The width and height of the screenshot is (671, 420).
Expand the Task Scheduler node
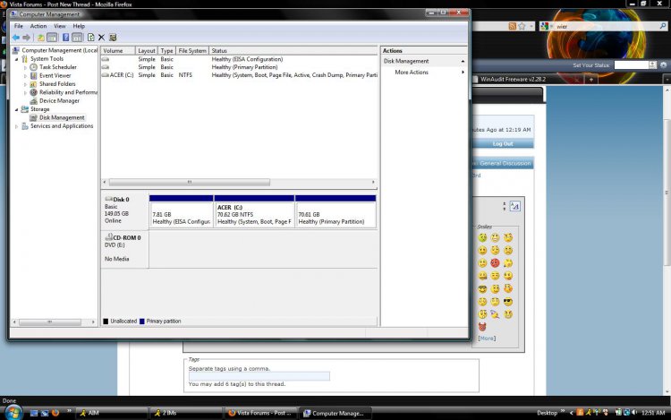click(x=25, y=67)
